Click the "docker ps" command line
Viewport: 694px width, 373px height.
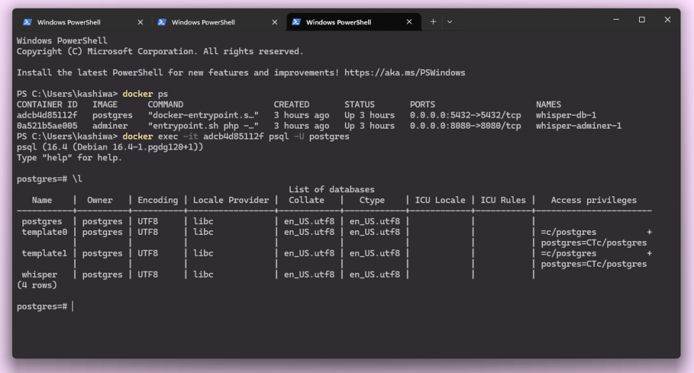145,93
